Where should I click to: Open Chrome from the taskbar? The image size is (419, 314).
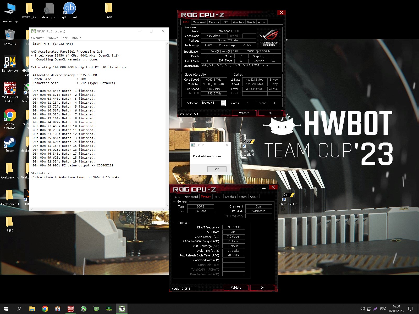[x=45, y=309]
